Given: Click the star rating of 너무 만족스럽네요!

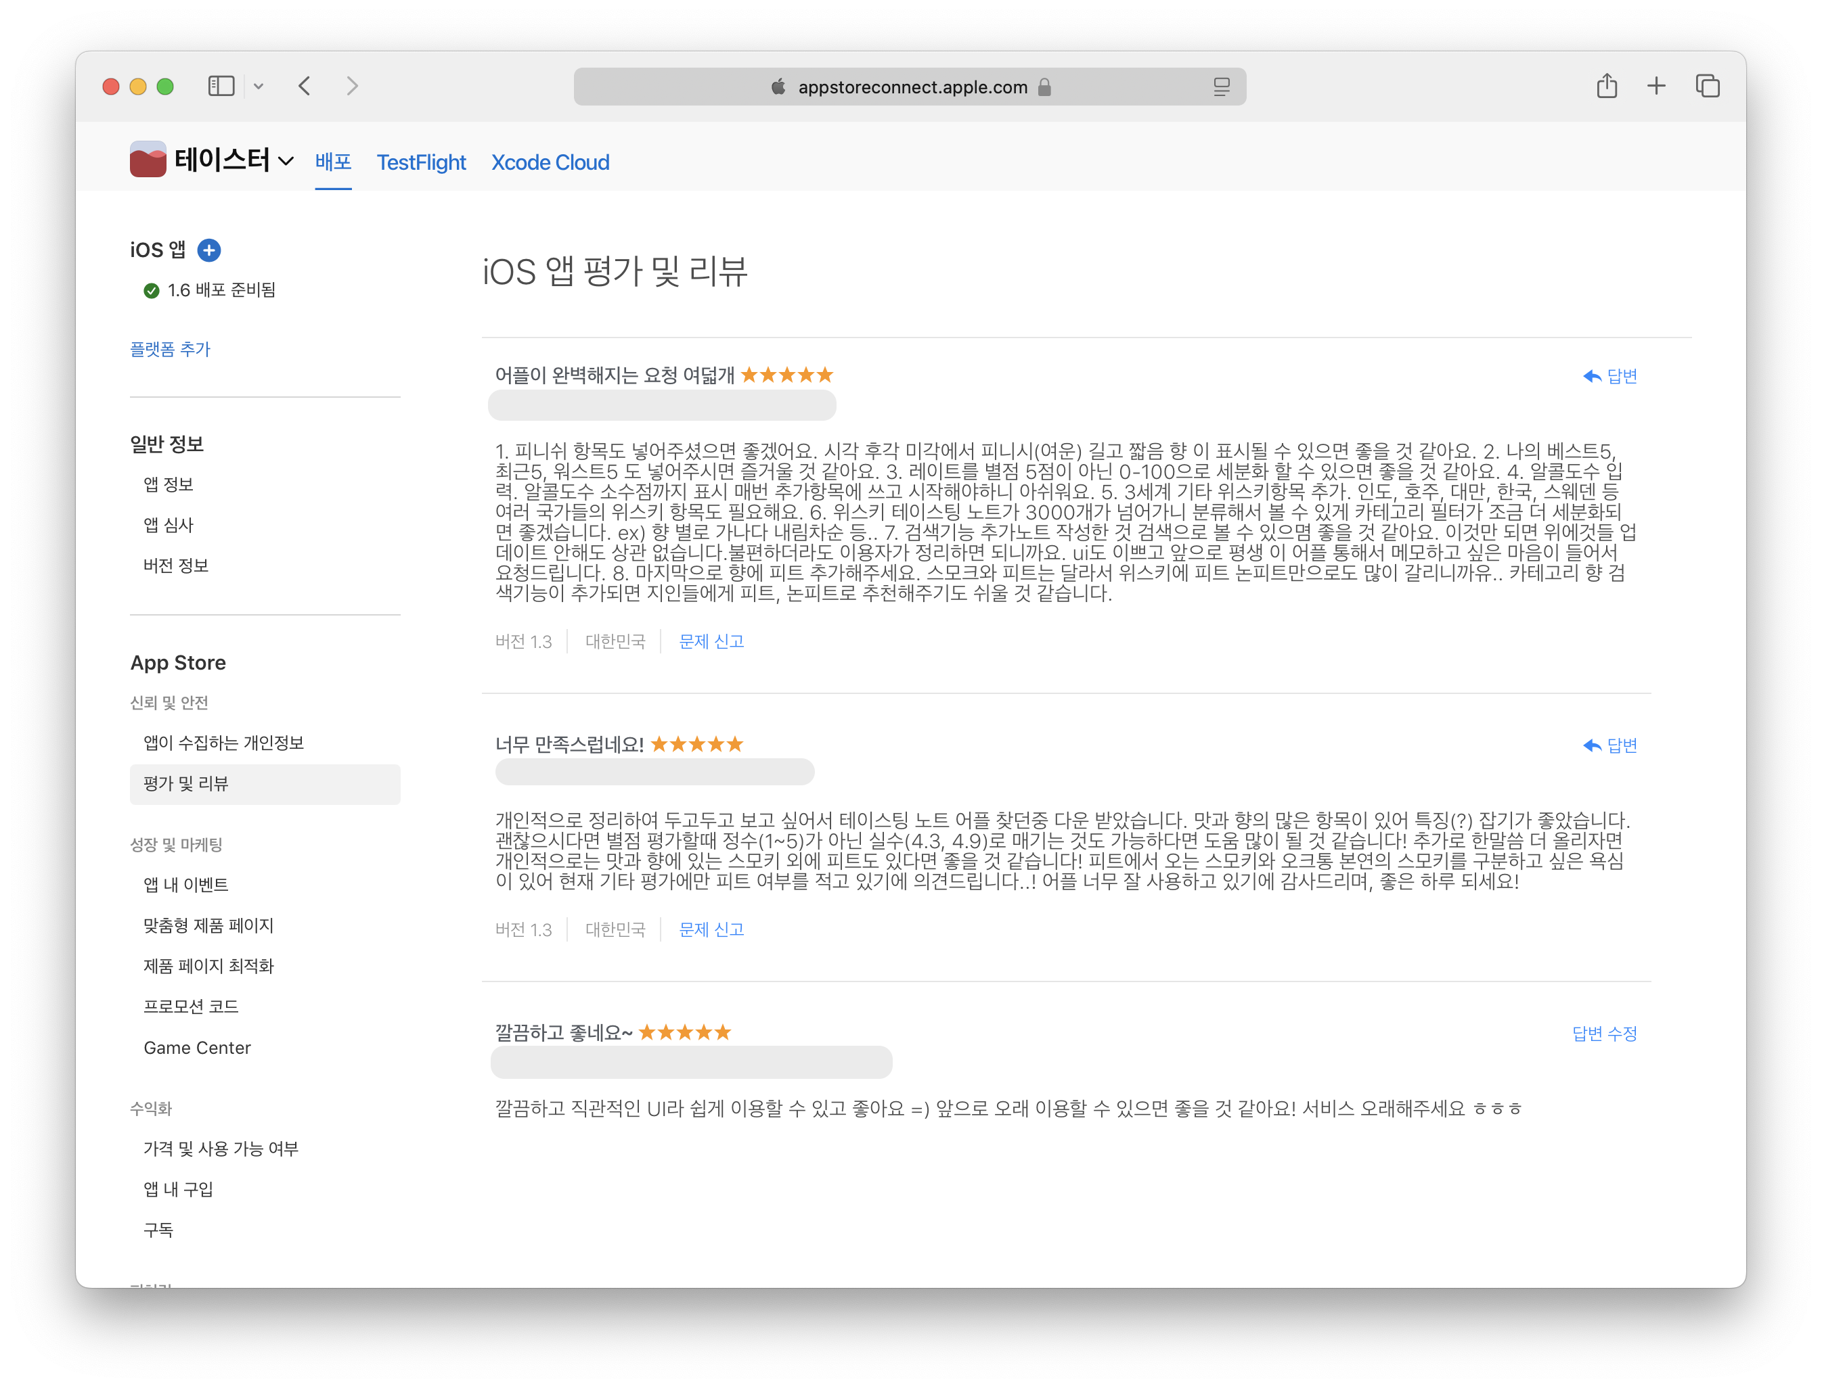Looking at the screenshot, I should [697, 745].
